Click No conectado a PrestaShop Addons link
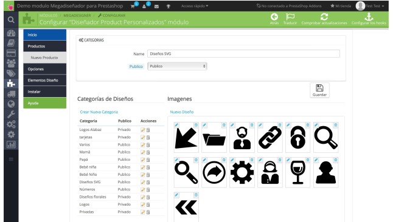The height and width of the screenshot is (222, 393). point(289,6)
